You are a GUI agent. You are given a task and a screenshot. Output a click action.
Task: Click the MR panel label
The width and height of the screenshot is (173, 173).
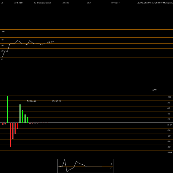click(x=154, y=90)
